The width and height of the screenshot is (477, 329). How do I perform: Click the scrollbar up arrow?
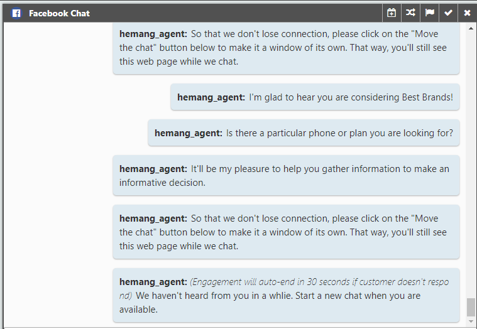pos(471,29)
